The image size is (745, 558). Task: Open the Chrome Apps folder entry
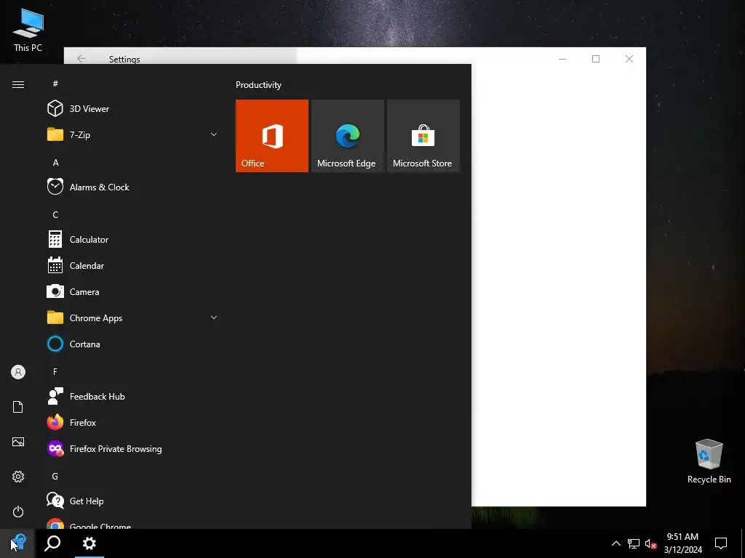point(133,318)
